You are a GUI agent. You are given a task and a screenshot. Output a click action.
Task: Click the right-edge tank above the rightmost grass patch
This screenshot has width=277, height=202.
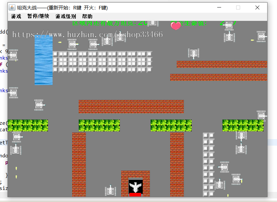tap(262, 116)
